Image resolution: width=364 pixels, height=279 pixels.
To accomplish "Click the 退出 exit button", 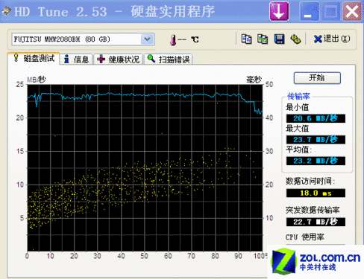I will pyautogui.click(x=332, y=39).
